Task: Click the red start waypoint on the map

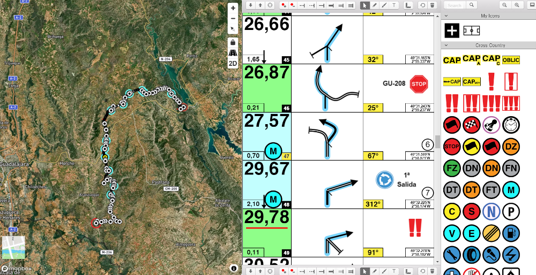Action: coord(96,223)
